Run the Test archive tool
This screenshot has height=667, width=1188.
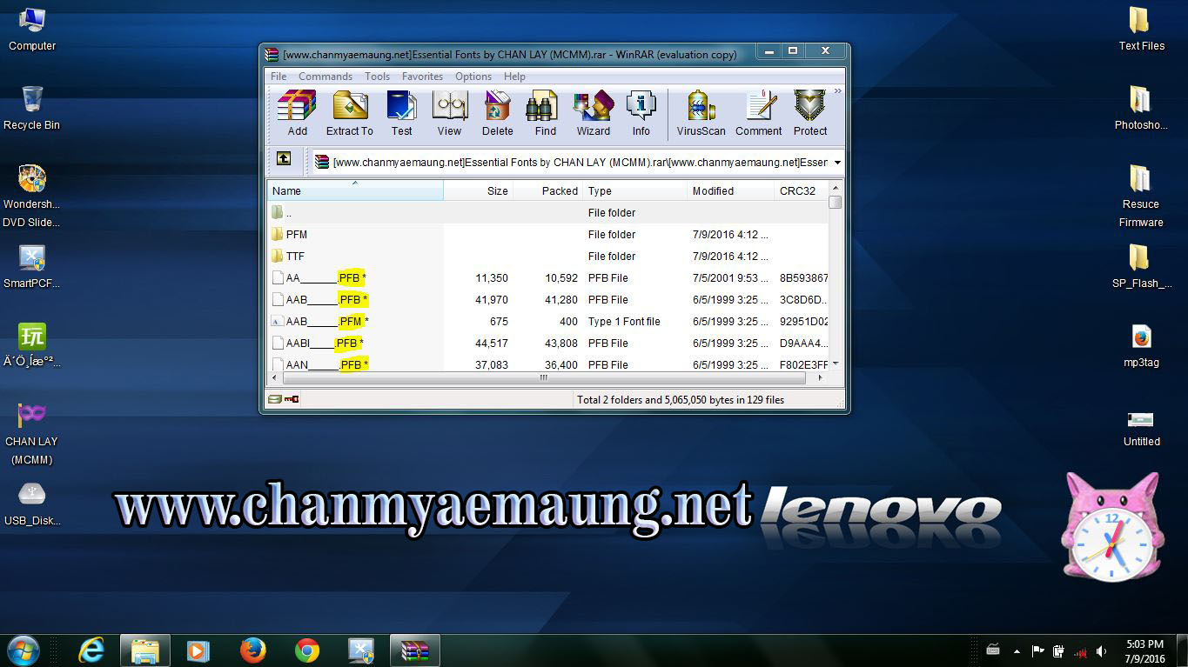[401, 113]
